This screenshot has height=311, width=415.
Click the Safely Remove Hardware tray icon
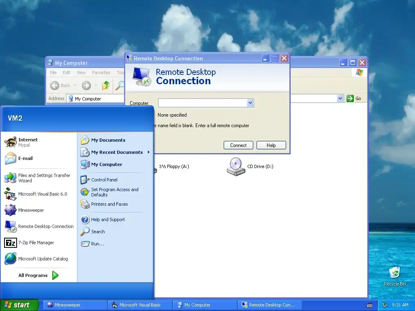click(x=385, y=305)
